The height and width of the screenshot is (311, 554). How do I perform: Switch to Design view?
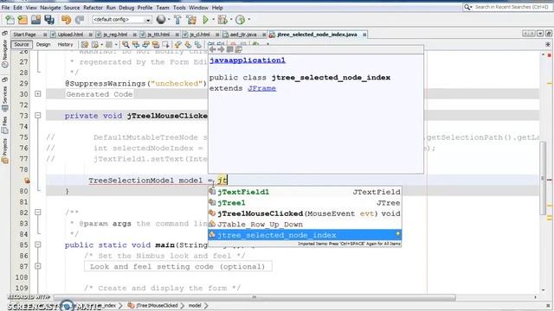(43, 44)
